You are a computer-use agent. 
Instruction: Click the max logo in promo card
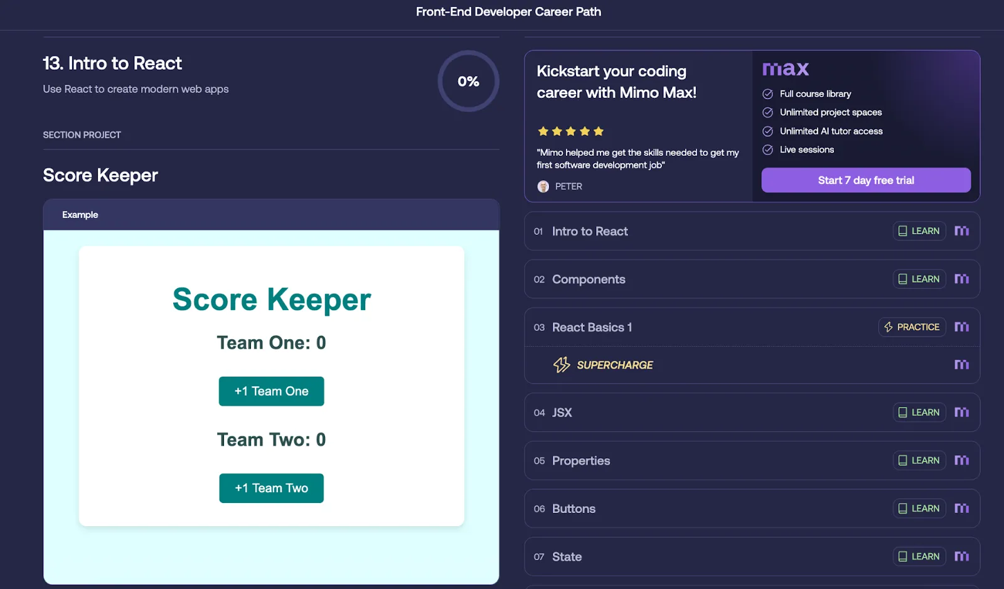tap(785, 68)
